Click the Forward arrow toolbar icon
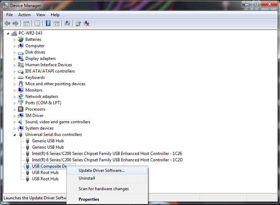Screen dimensions: 280x205 16,23
